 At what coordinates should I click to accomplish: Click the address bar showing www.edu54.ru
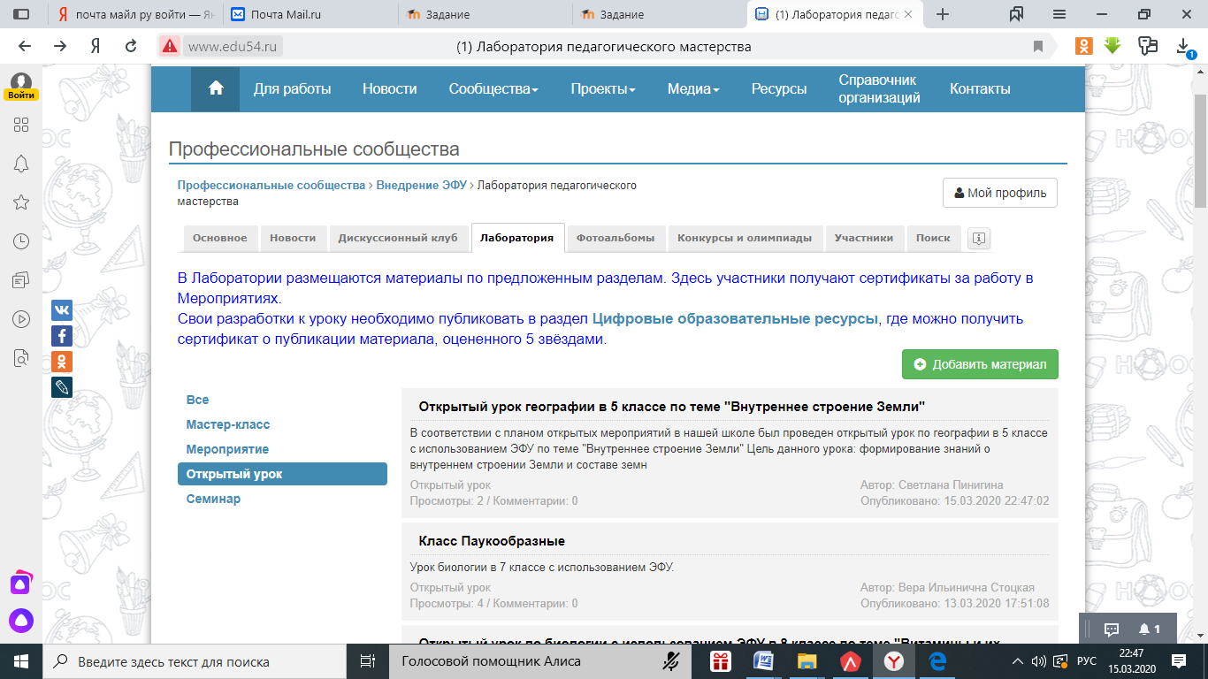click(x=235, y=47)
